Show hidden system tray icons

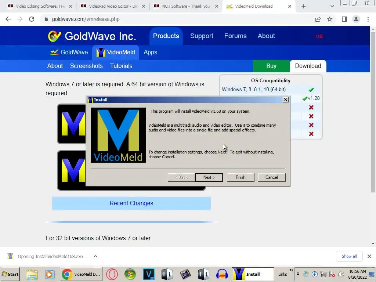(x=298, y=274)
